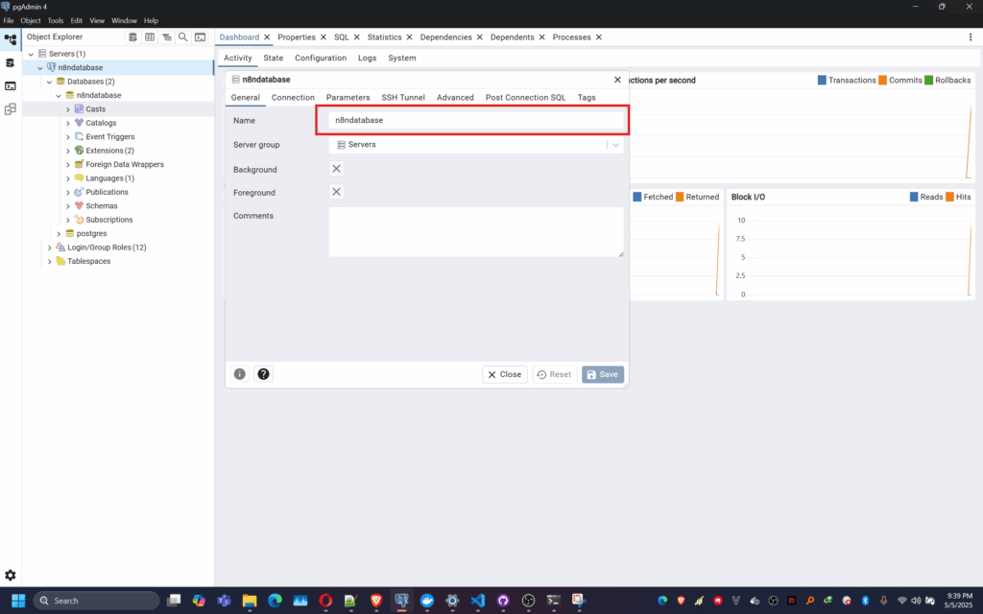The height and width of the screenshot is (614, 983).
Task: Open Brave browser from taskbar
Action: tap(376, 601)
